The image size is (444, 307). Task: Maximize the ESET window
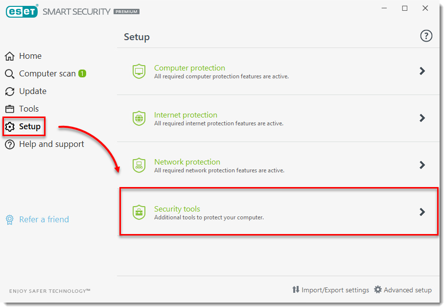[405, 8]
